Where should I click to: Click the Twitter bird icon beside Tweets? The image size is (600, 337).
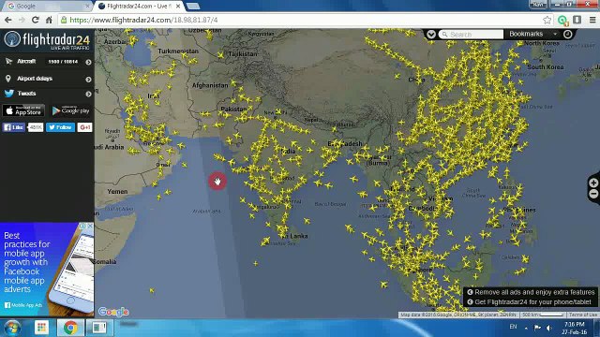click(x=8, y=94)
